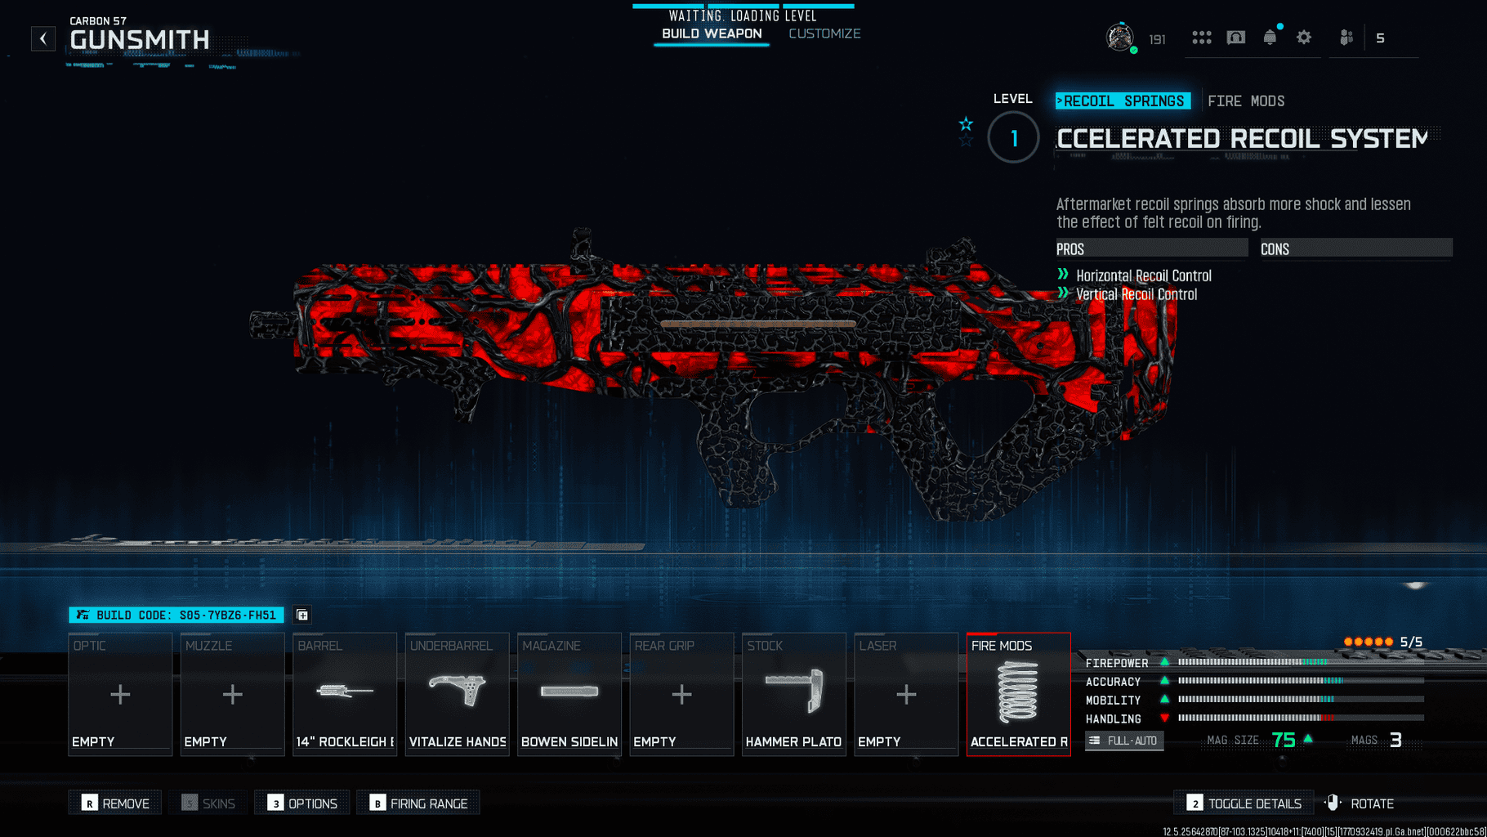Copy build code with the icon button
The height and width of the screenshot is (837, 1487).
point(302,615)
